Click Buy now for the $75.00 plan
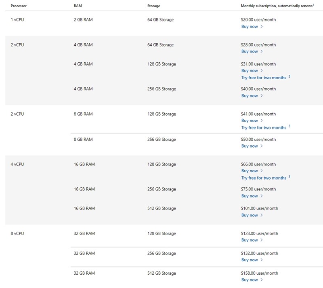 tap(250, 196)
